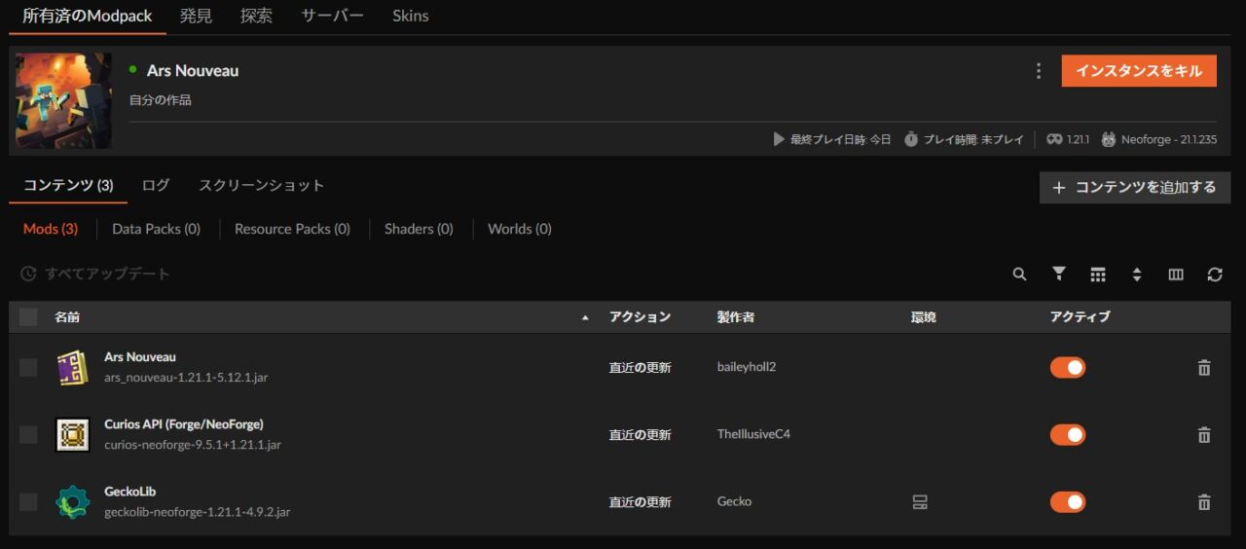Click the アクティブ column header
Image resolution: width=1246 pixels, height=549 pixels.
[x=1080, y=317]
